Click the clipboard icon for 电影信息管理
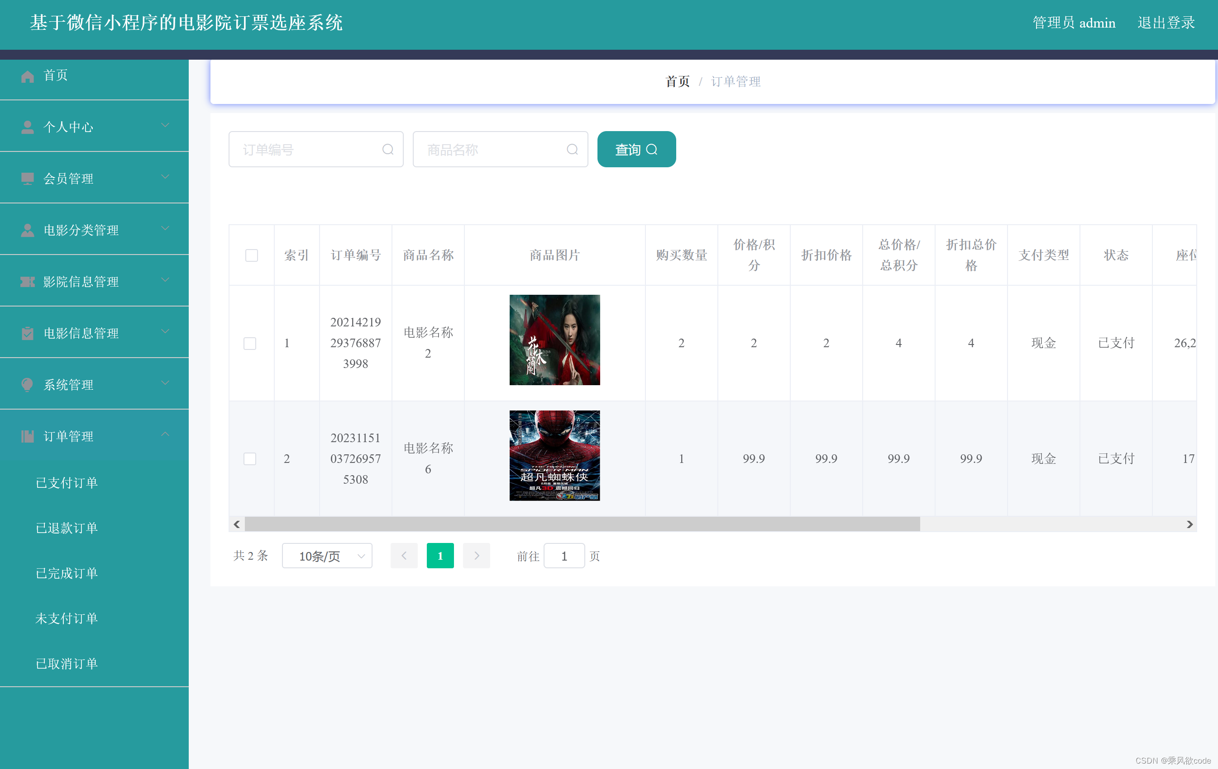 click(28, 334)
